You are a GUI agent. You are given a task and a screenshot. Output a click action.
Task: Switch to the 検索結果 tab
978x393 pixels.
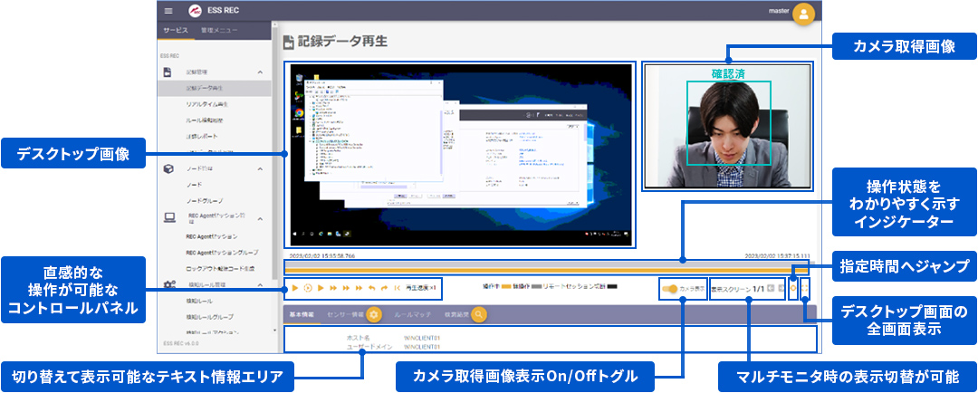(455, 315)
